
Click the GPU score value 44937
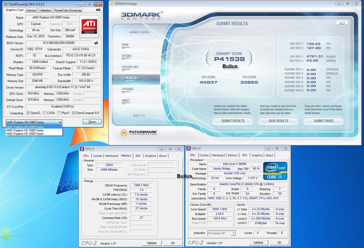tap(208, 82)
